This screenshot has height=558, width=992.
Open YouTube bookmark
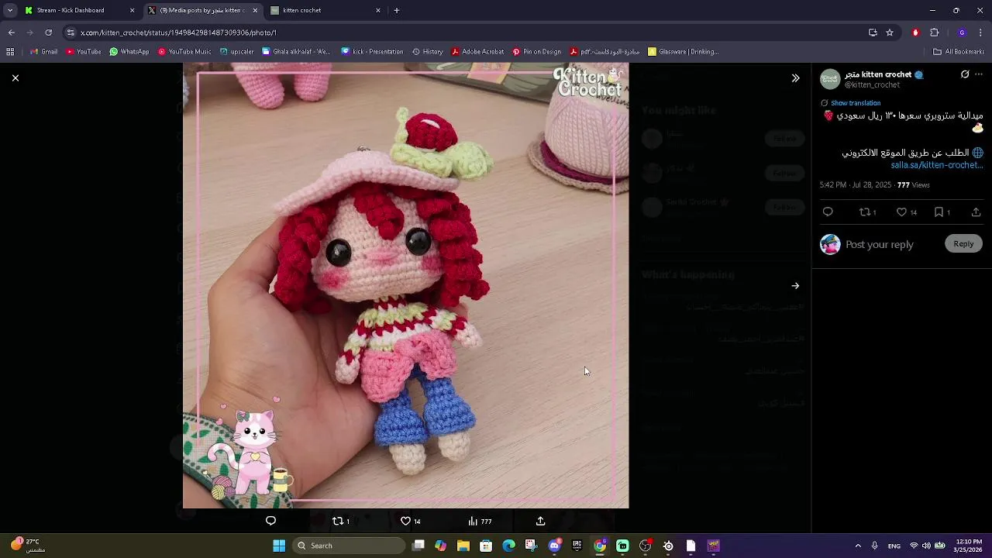(x=84, y=52)
